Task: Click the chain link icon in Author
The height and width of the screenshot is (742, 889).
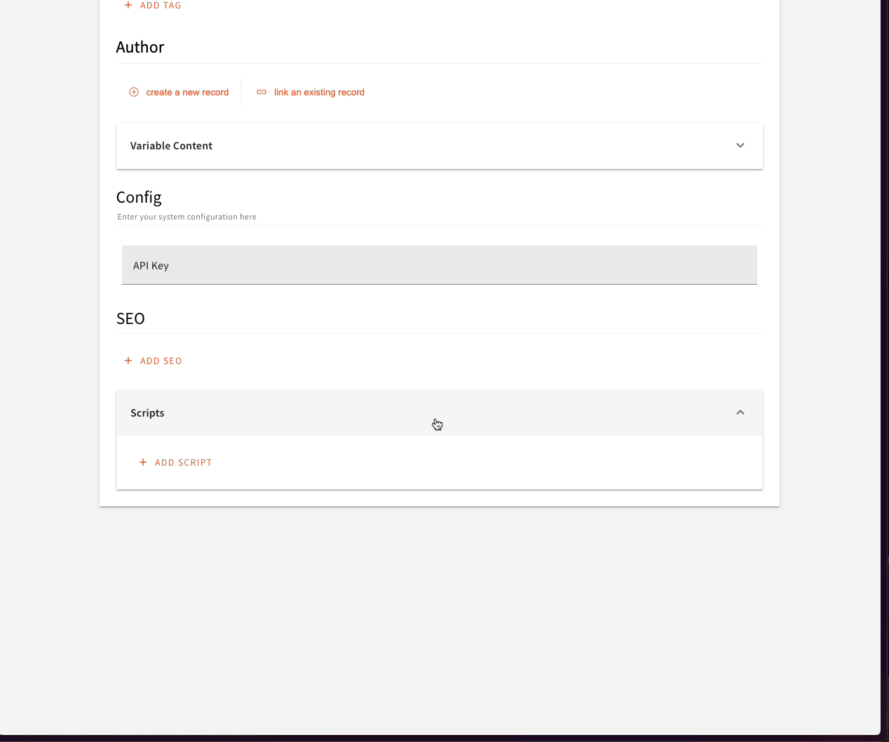Action: click(262, 93)
